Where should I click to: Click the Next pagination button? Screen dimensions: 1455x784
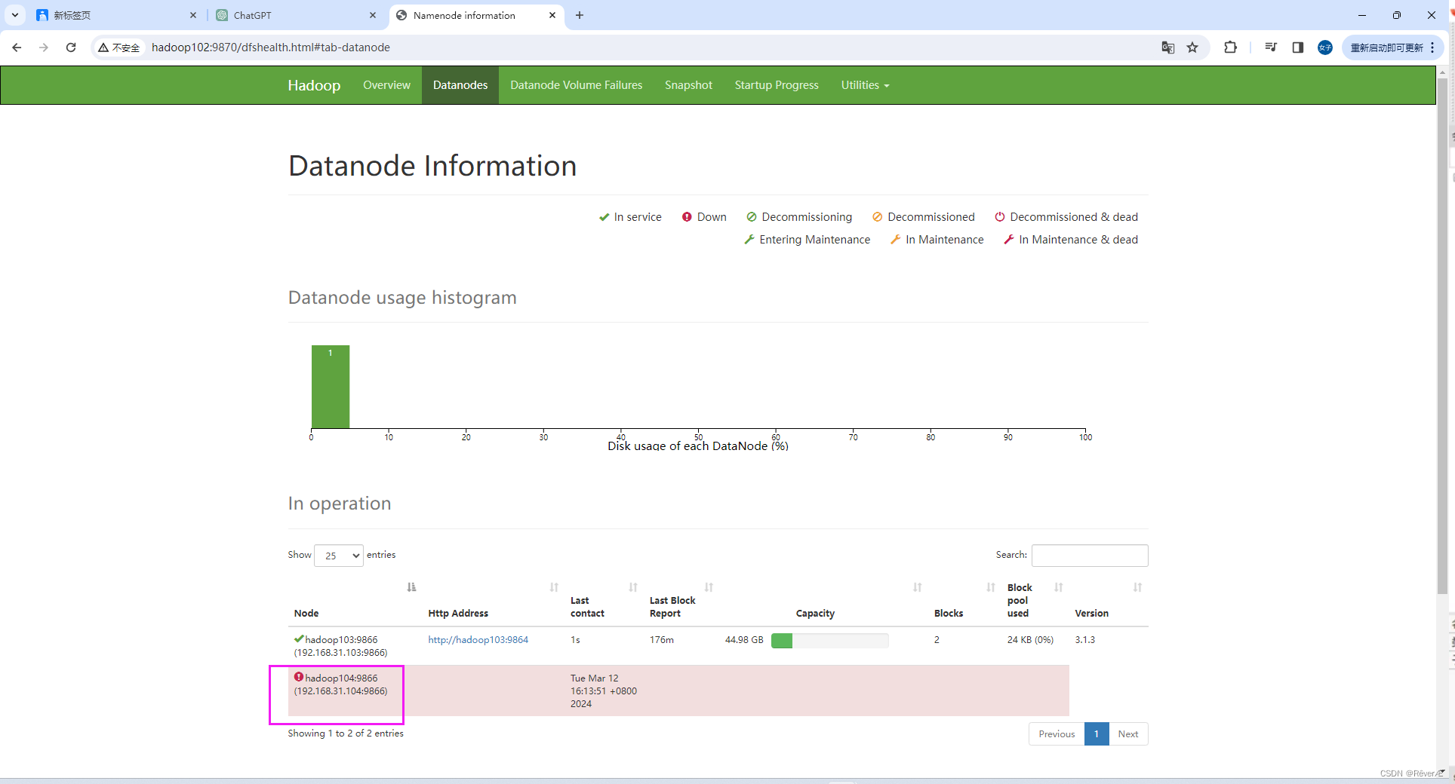pos(1127,733)
